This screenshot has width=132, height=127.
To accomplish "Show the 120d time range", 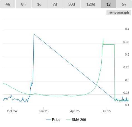I will tap(91, 4).
